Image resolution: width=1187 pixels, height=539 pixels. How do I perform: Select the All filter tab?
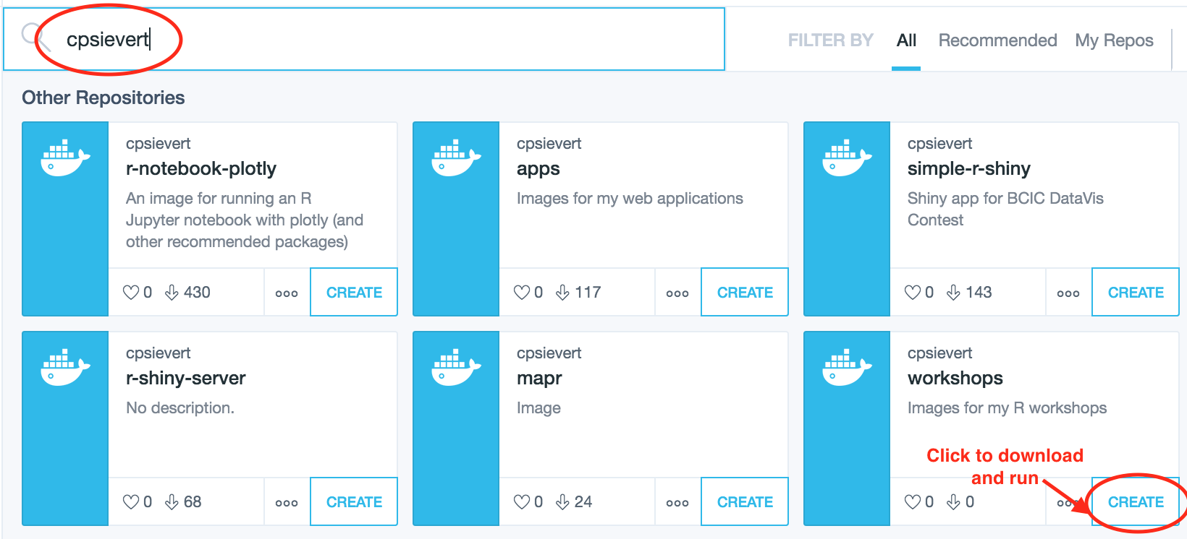pyautogui.click(x=906, y=40)
